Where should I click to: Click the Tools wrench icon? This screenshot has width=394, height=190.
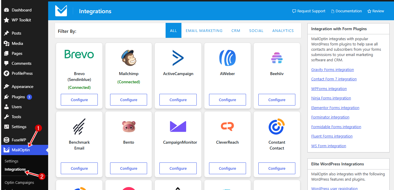pos(6,117)
